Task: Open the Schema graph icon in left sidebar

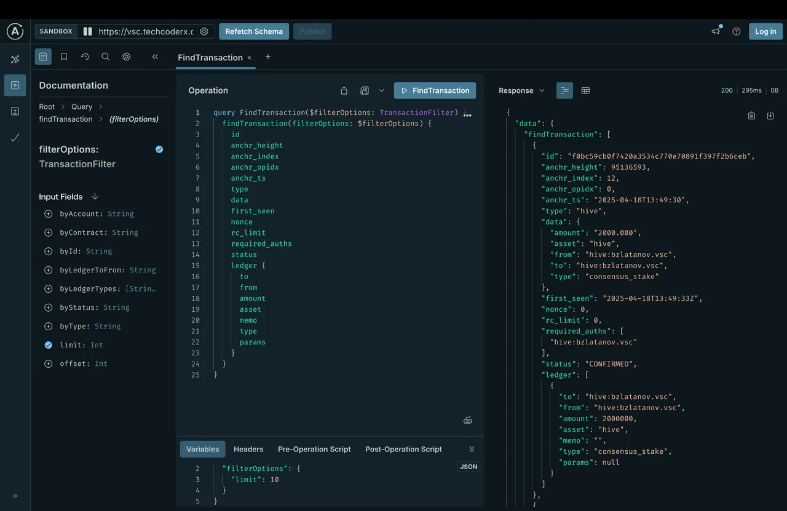Action: 15,59
